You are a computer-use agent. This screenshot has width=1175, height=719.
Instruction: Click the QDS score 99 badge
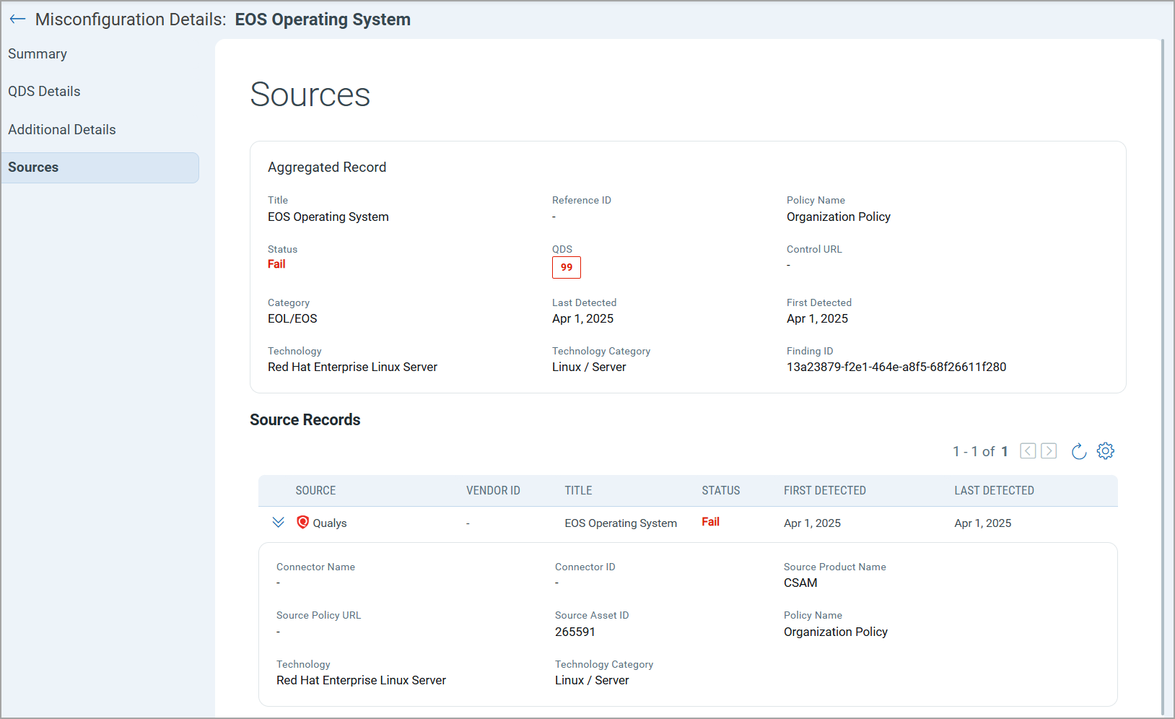(x=567, y=268)
